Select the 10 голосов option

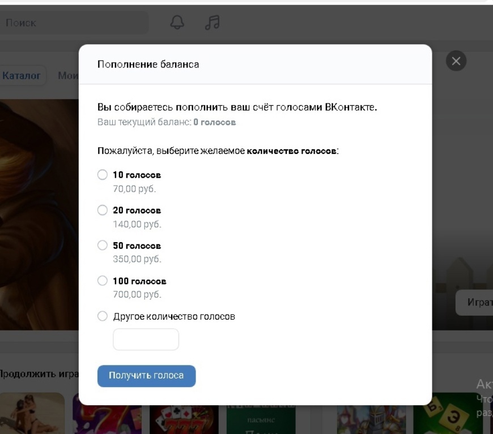(102, 175)
